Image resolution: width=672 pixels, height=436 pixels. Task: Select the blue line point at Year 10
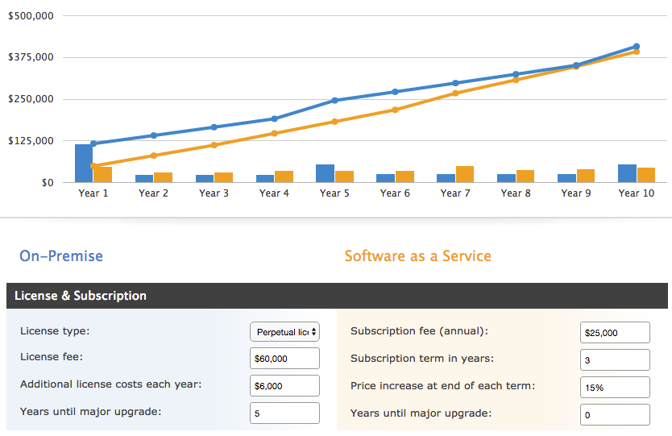637,47
